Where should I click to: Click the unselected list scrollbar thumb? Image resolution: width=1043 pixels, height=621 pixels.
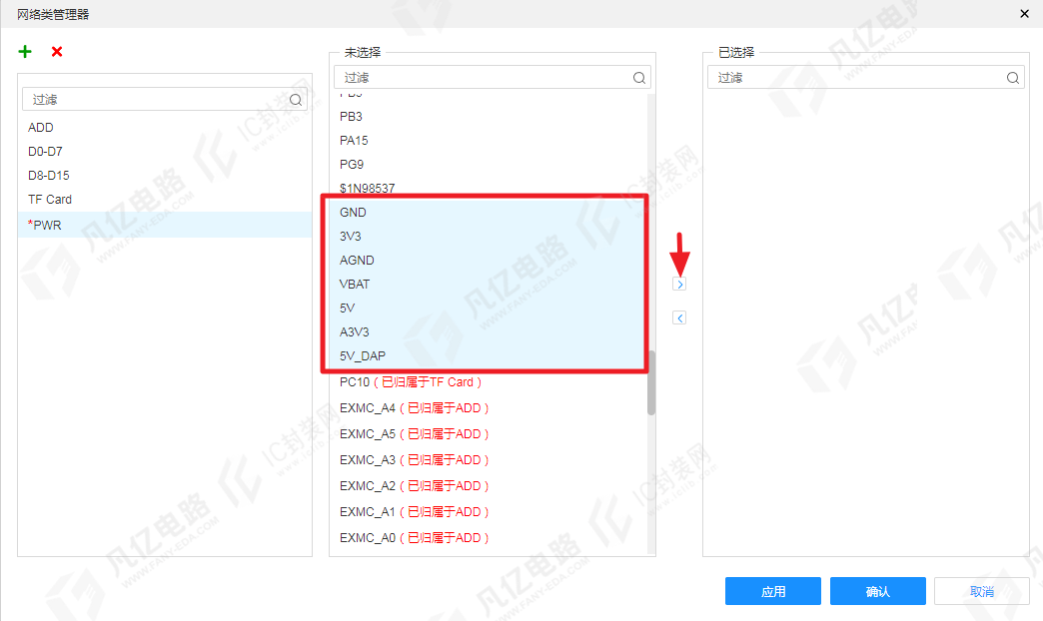pos(651,383)
